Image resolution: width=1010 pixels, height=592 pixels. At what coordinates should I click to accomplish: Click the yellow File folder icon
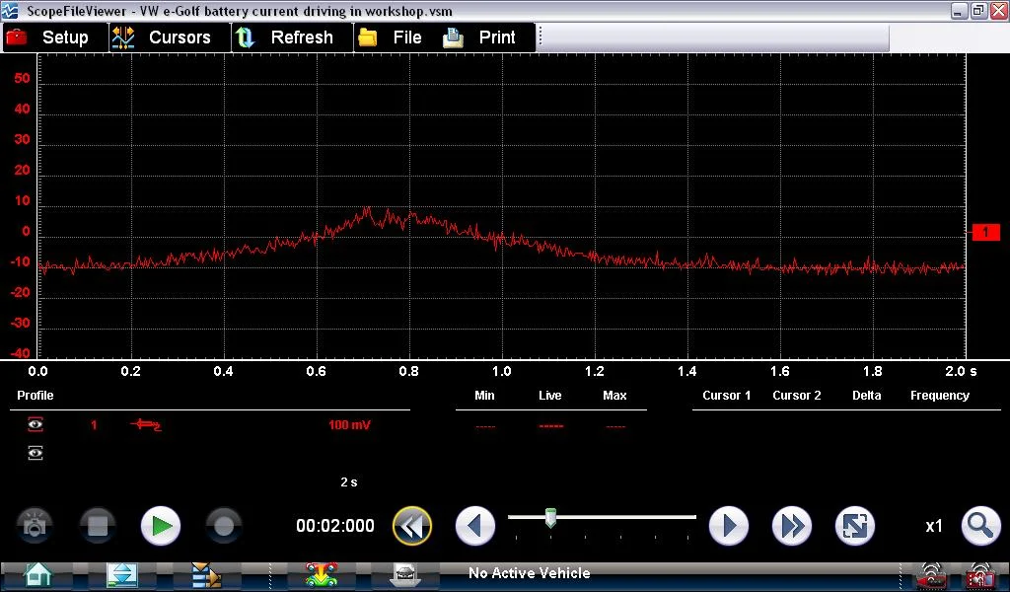[x=368, y=37]
